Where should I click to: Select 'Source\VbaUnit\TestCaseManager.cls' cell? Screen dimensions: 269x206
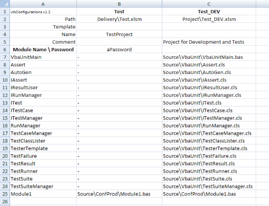tap(209, 133)
